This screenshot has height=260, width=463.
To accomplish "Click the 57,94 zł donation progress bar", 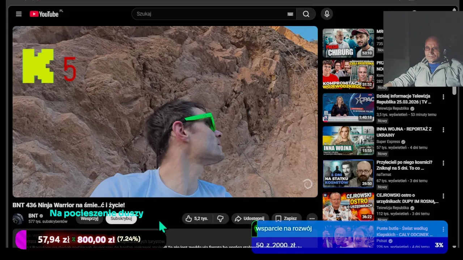I will (x=91, y=239).
